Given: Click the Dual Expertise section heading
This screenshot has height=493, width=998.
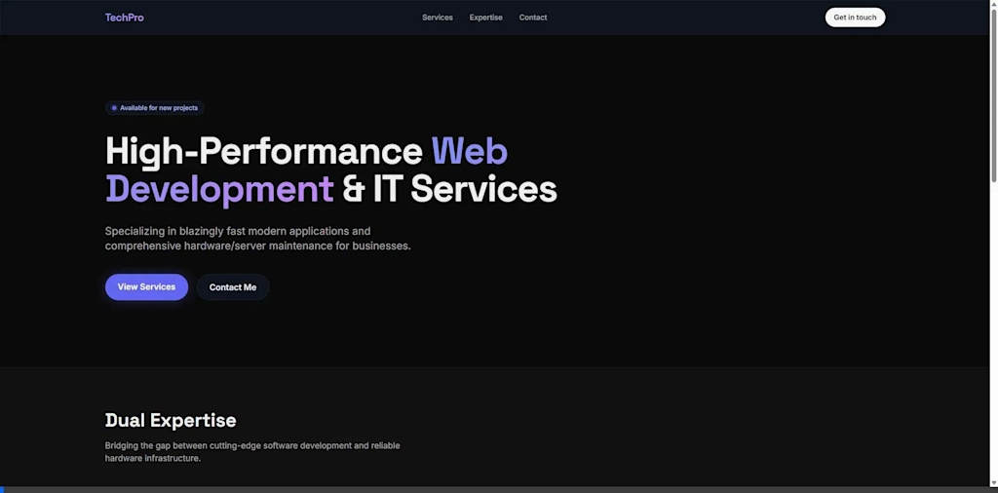Looking at the screenshot, I should [x=171, y=421].
